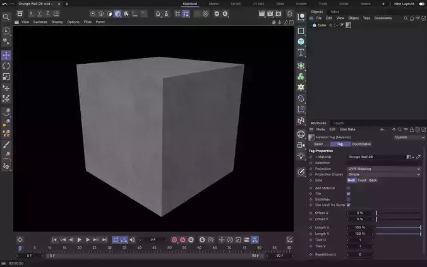Switch to the Layers panel tab
Image resolution: width=427 pixels, height=267 pixels.
338,123
